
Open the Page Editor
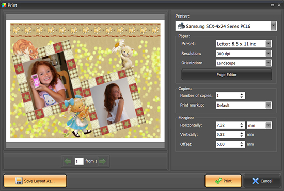227,75
